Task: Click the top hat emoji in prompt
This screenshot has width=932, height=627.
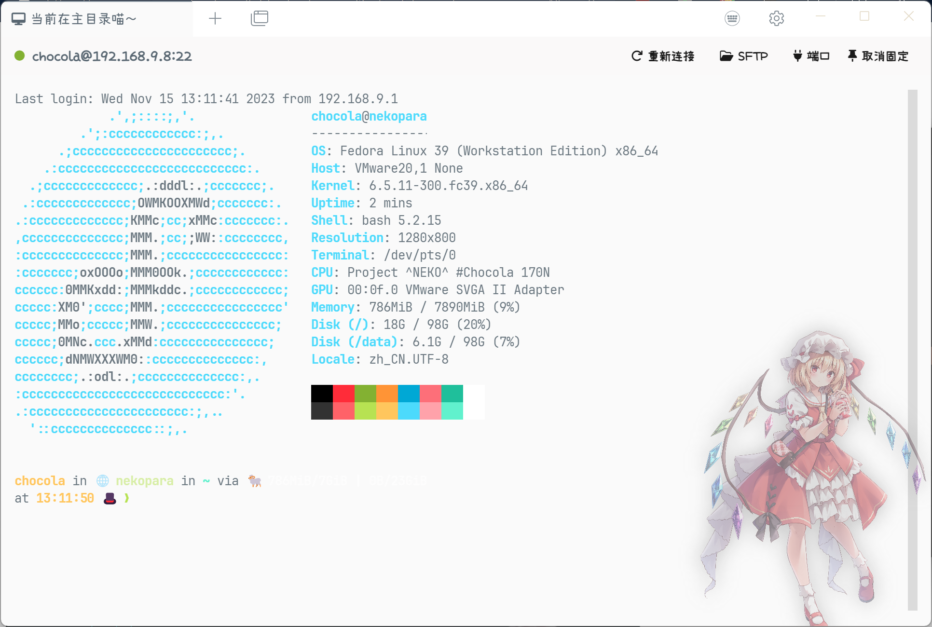Action: [x=110, y=498]
